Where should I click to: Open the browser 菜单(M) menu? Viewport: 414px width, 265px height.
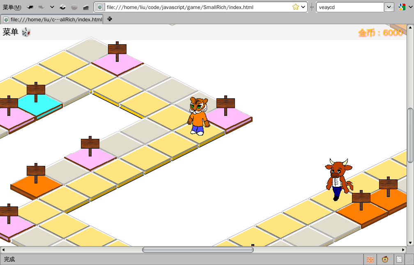tap(12, 7)
